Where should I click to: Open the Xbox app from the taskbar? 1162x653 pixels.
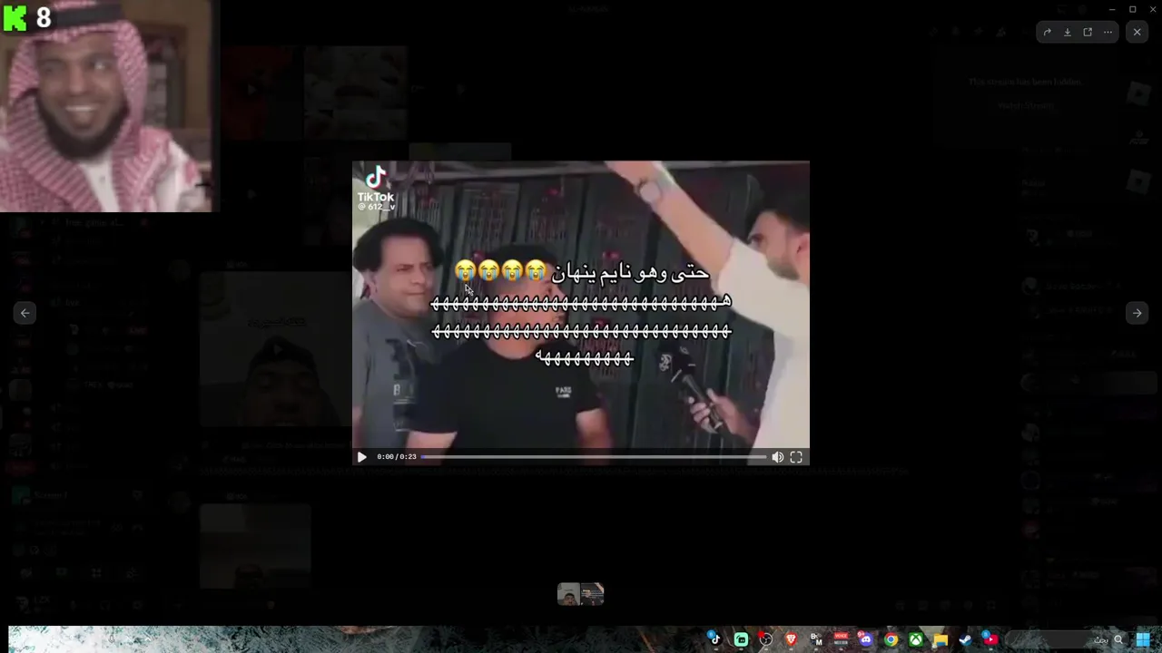[916, 639]
